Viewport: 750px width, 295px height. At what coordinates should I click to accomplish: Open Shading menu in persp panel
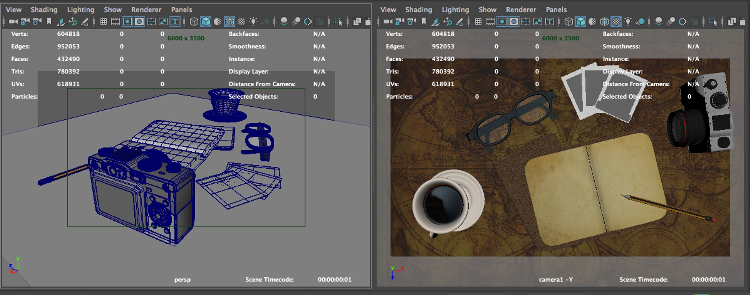click(44, 9)
